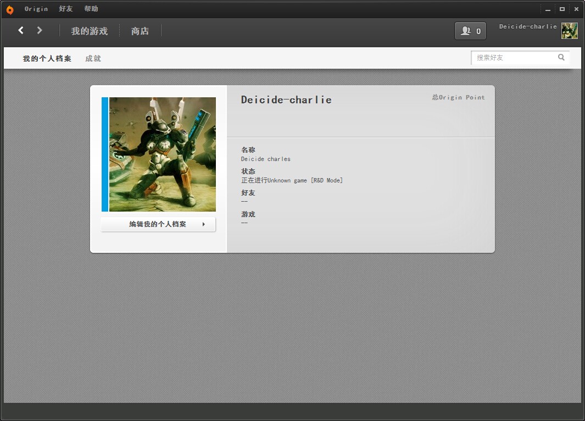The image size is (585, 421).
Task: Go back with the left arrow
Action: [21, 31]
